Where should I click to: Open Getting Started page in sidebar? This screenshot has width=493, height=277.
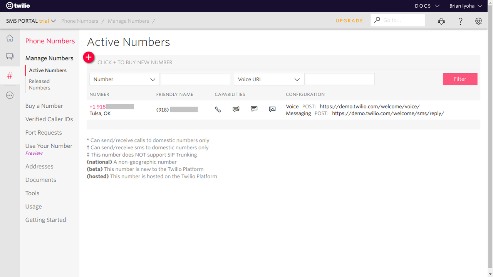click(x=46, y=220)
